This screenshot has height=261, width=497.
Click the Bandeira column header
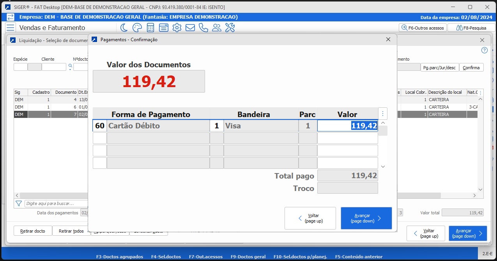point(254,114)
